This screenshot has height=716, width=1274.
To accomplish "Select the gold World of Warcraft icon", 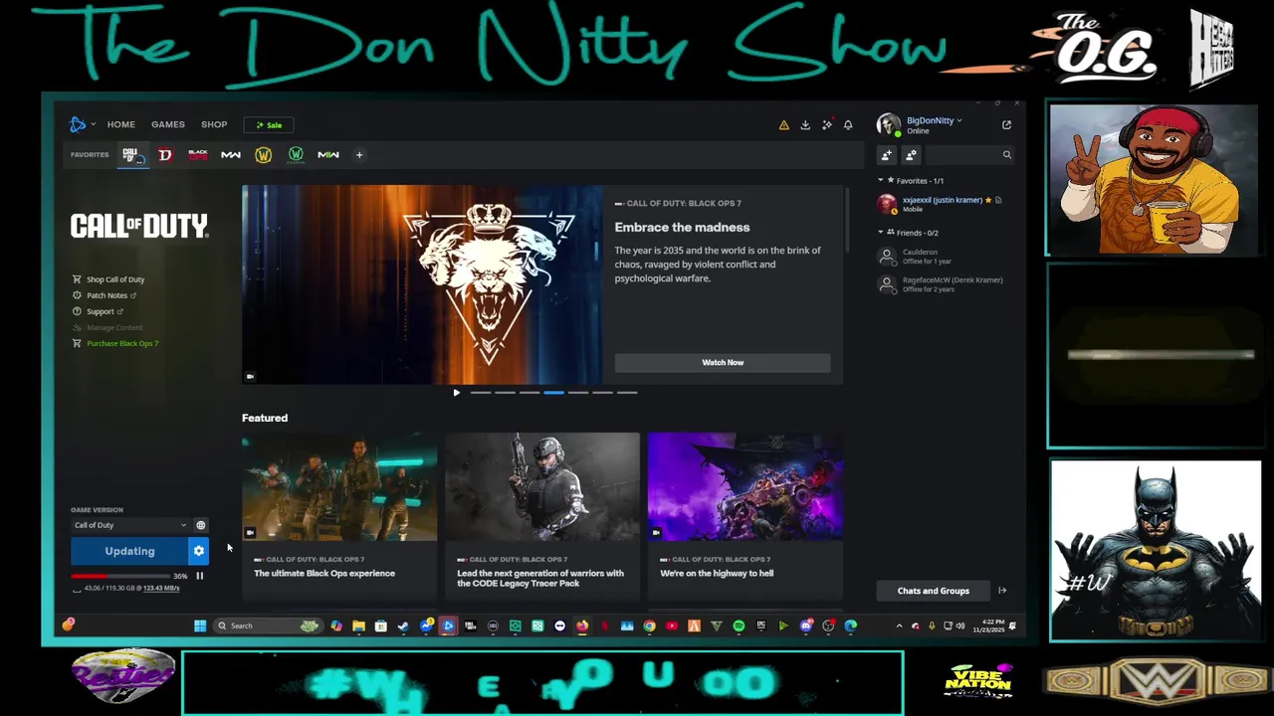I will (x=263, y=154).
